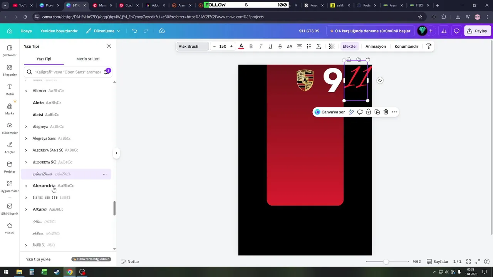
Task: Toggle italic formatting
Action: pyautogui.click(x=260, y=46)
